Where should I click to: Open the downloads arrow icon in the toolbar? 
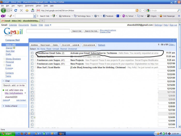tap(33, 10)
